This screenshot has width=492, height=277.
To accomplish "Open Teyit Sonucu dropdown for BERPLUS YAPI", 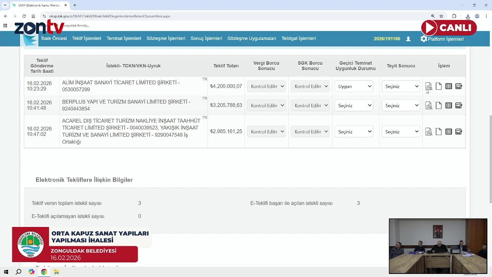I will (401, 105).
